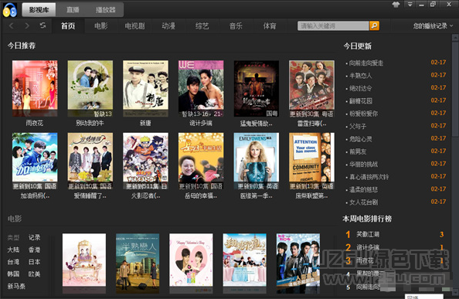Click the vertical scrollbar thumb on the right
Screen dimensions: 459x299
coord(455,88)
